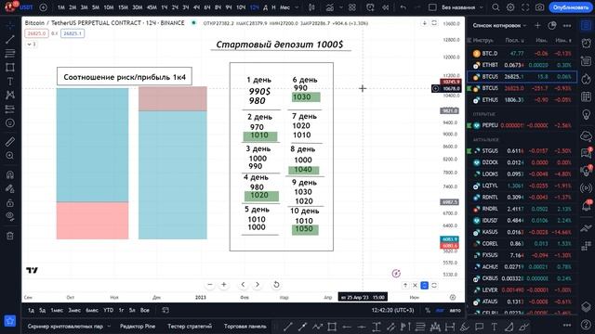Viewport: 595px width, 334px height.
Task: Take a chart snapshot with the camera icon
Action: pos(539,7)
